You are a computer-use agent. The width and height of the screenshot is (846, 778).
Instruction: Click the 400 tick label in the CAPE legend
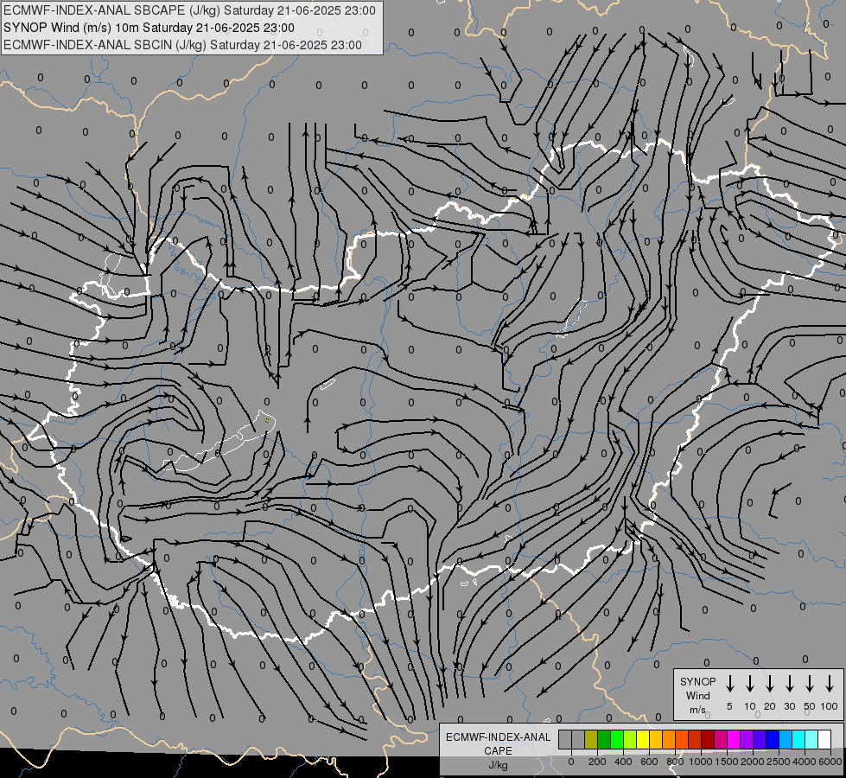tap(623, 762)
